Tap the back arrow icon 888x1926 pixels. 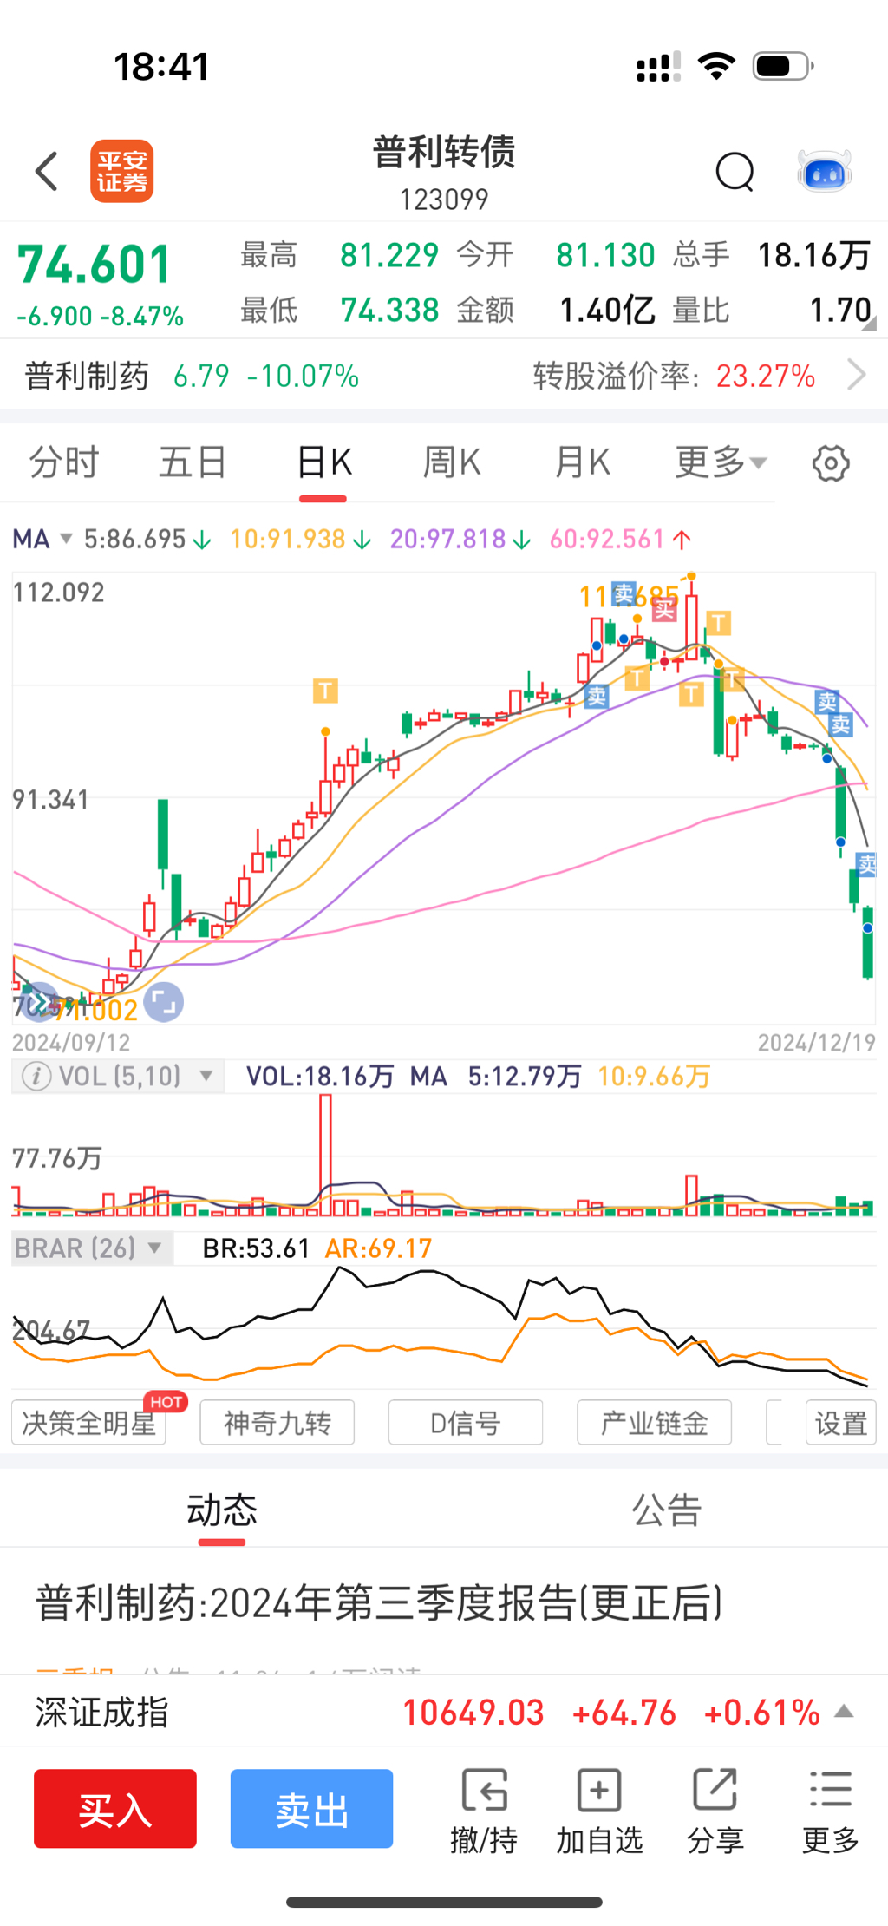(47, 171)
